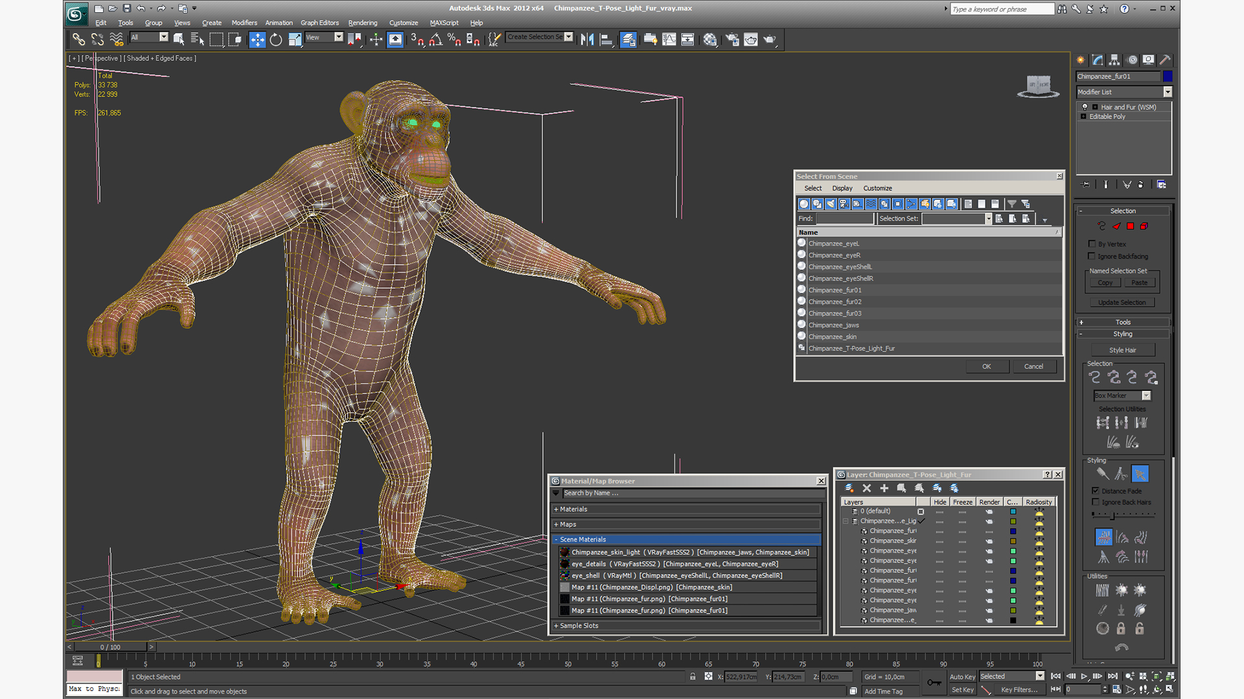Open Select by Name in main toolbar
Screen dimensions: 1244x699
point(198,40)
